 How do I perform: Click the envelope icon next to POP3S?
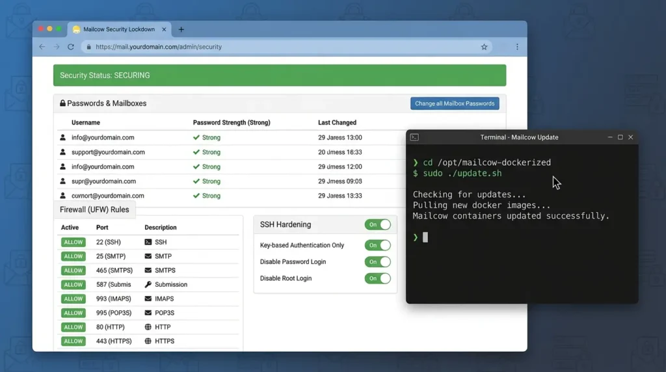coord(148,313)
